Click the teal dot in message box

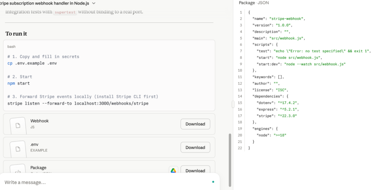coord(213,182)
